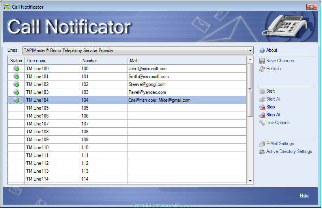Click the Hide link
Viewport: 322px width, 209px height.
[304, 196]
